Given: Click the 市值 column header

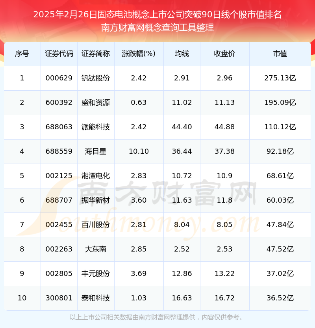Looking at the screenshot, I should point(280,54).
